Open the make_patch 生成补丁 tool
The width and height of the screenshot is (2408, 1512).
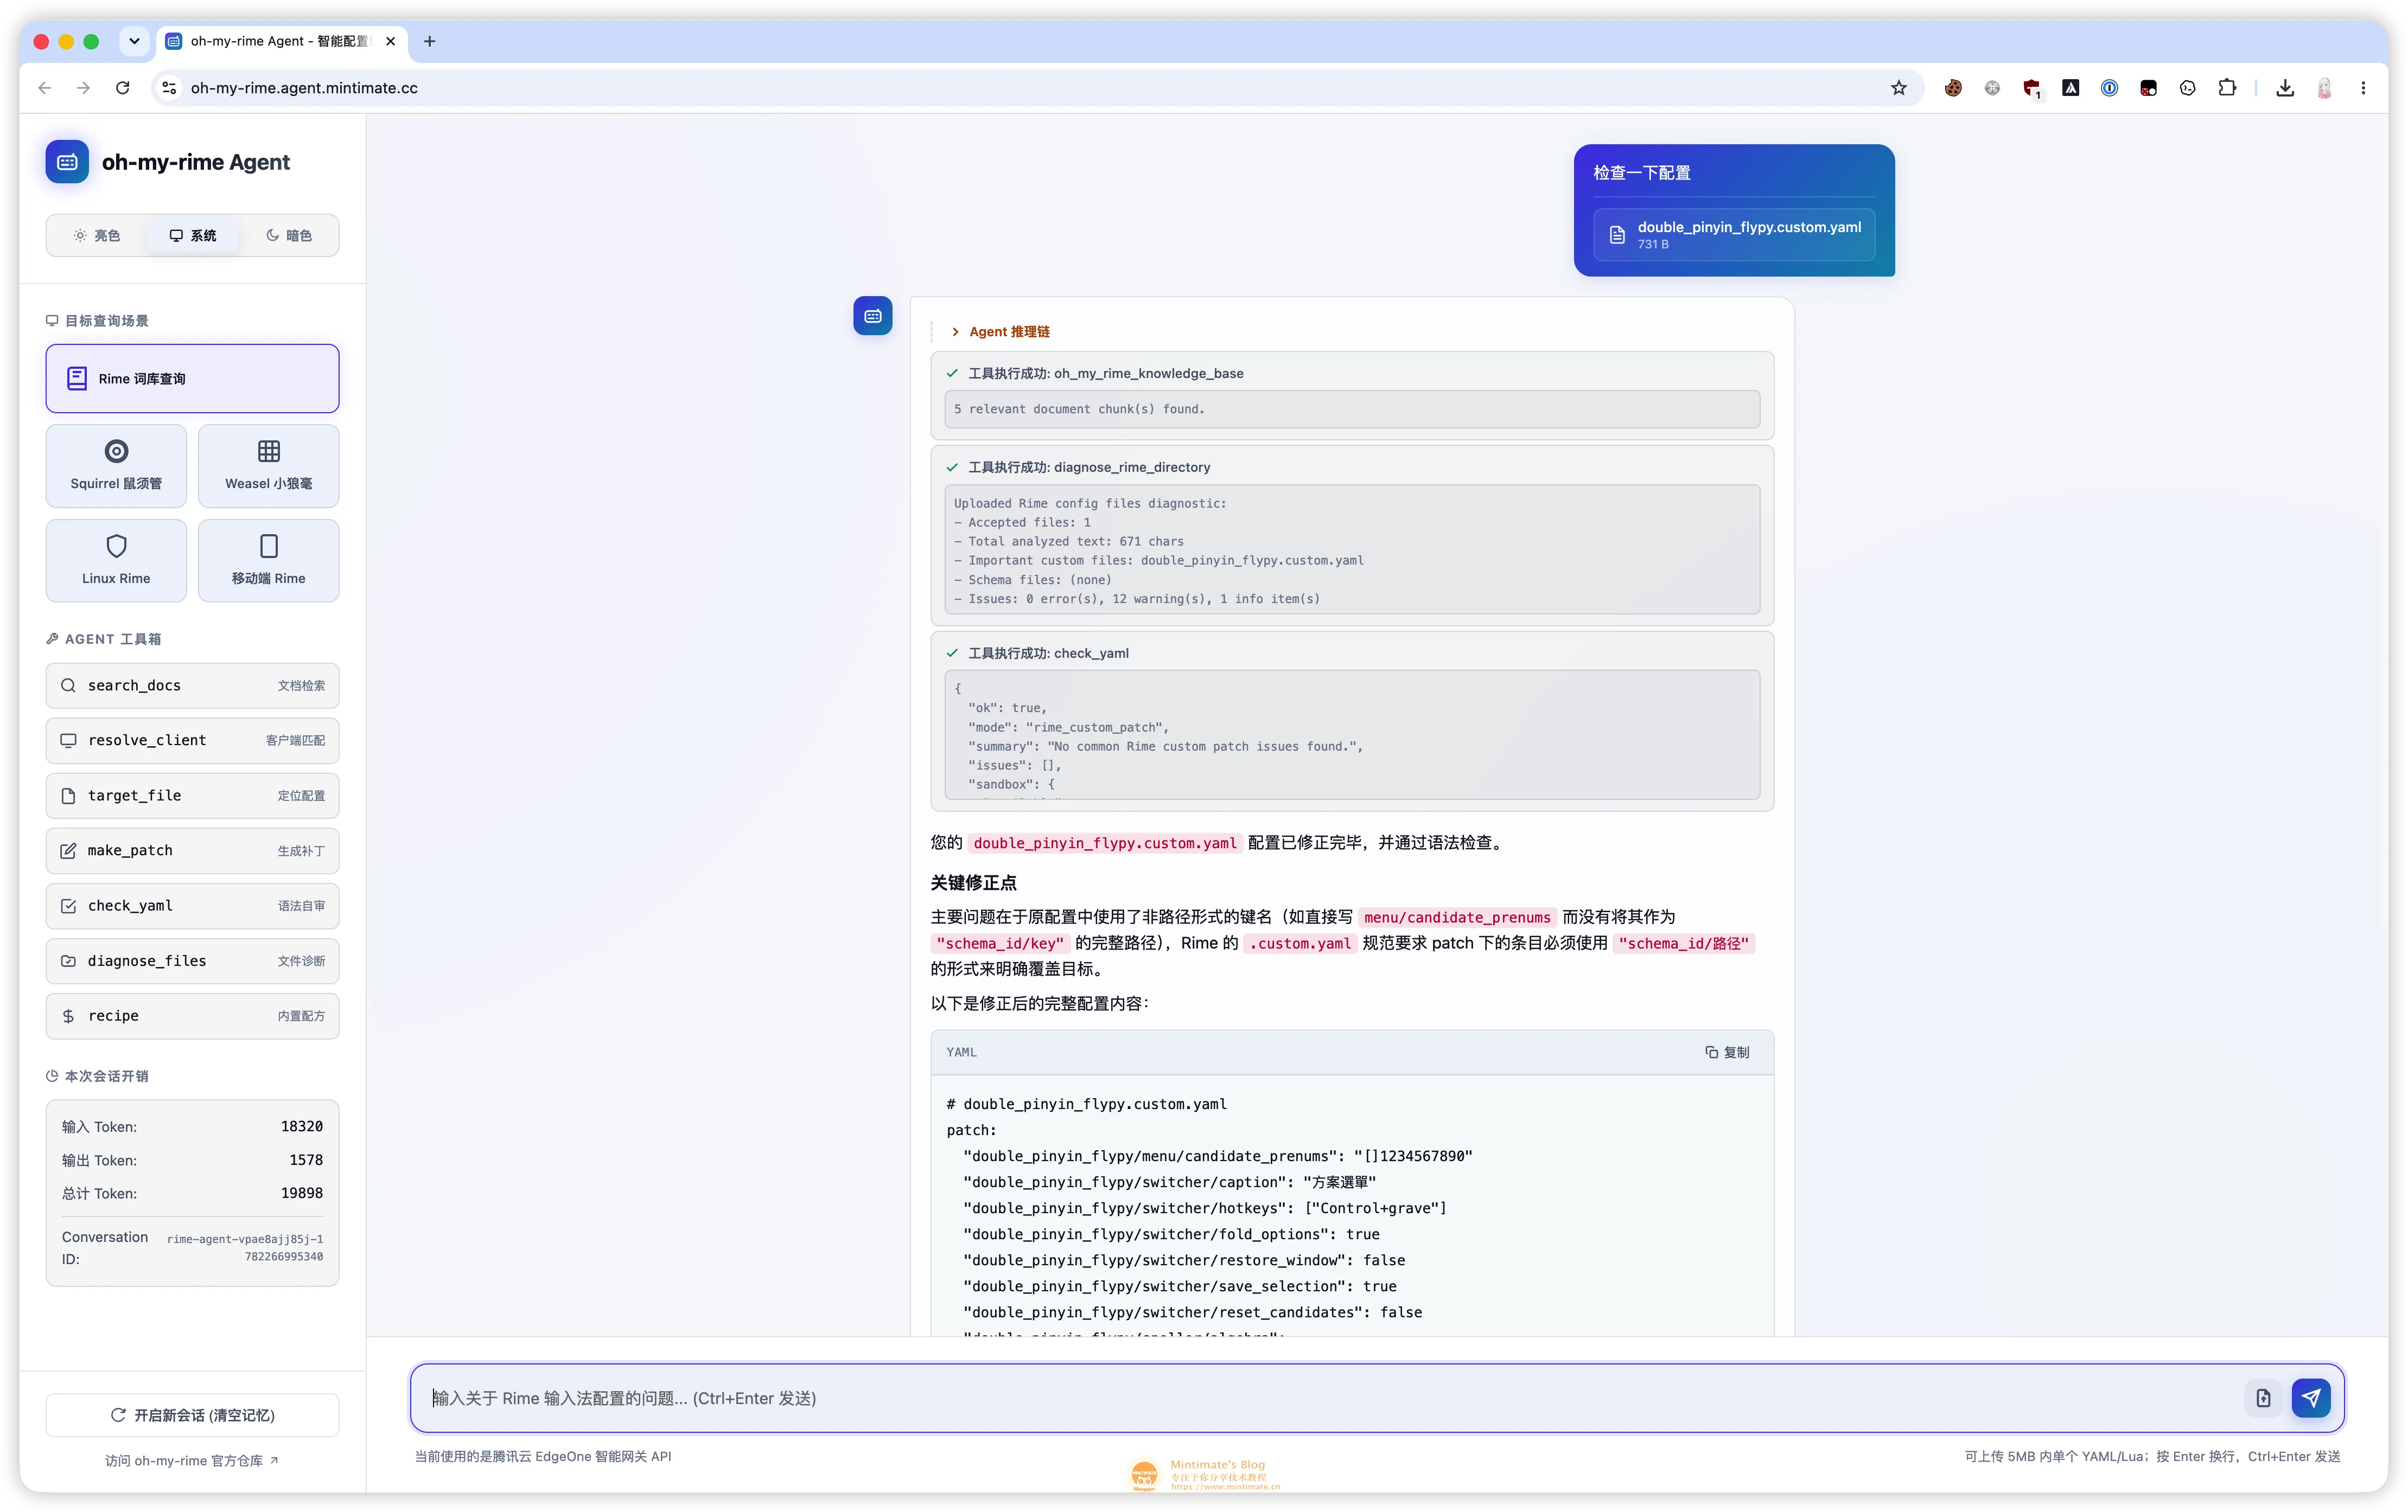pyautogui.click(x=192, y=850)
